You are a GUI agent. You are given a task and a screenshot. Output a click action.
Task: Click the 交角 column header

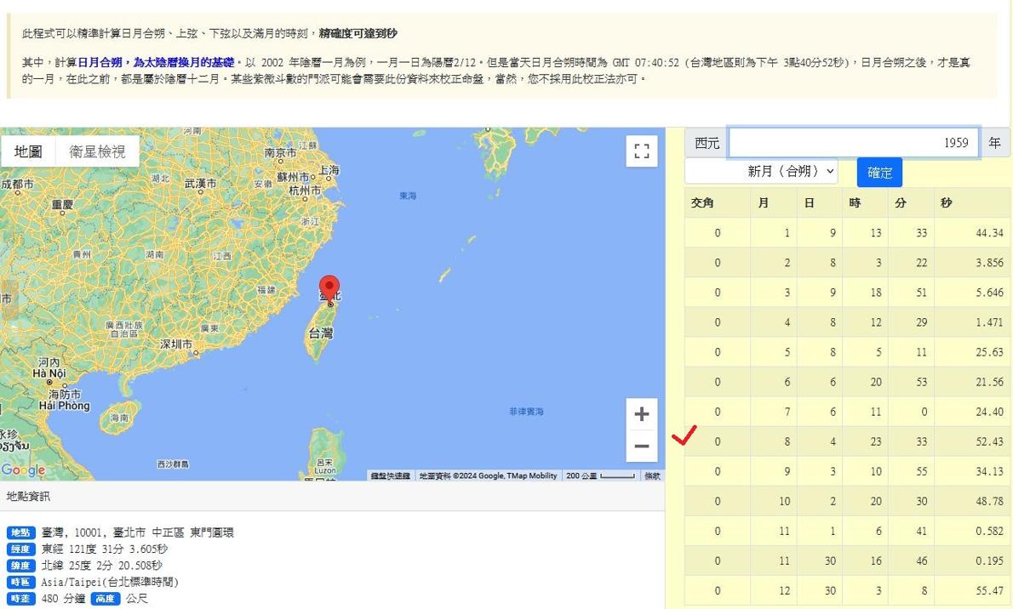[x=702, y=203]
